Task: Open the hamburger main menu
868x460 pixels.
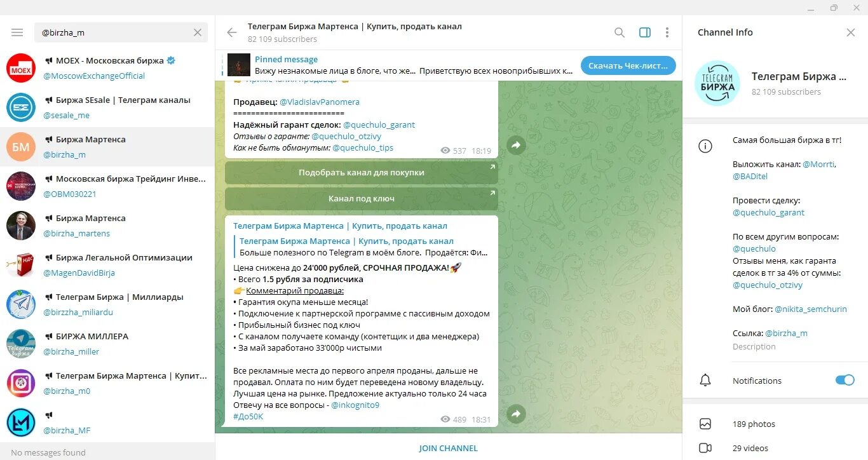Action: tap(17, 32)
